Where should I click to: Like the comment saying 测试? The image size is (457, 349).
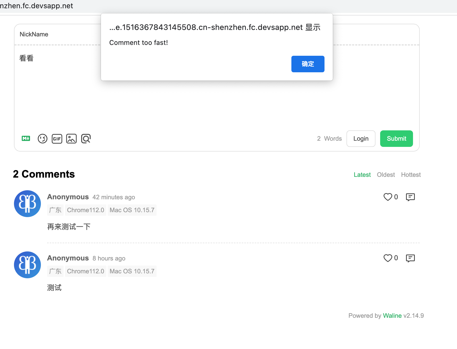(387, 258)
